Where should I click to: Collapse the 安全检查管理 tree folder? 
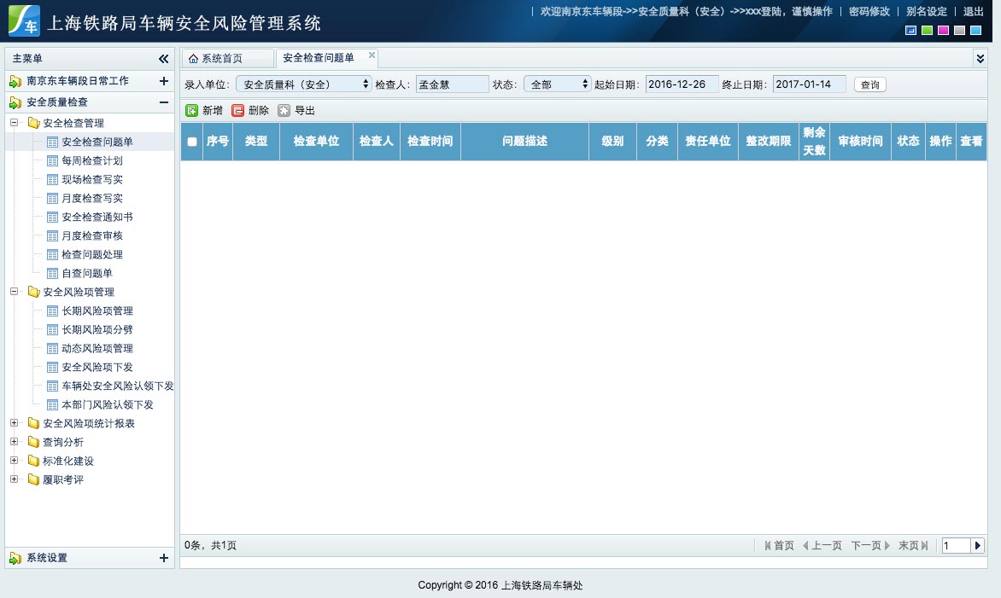click(x=14, y=123)
